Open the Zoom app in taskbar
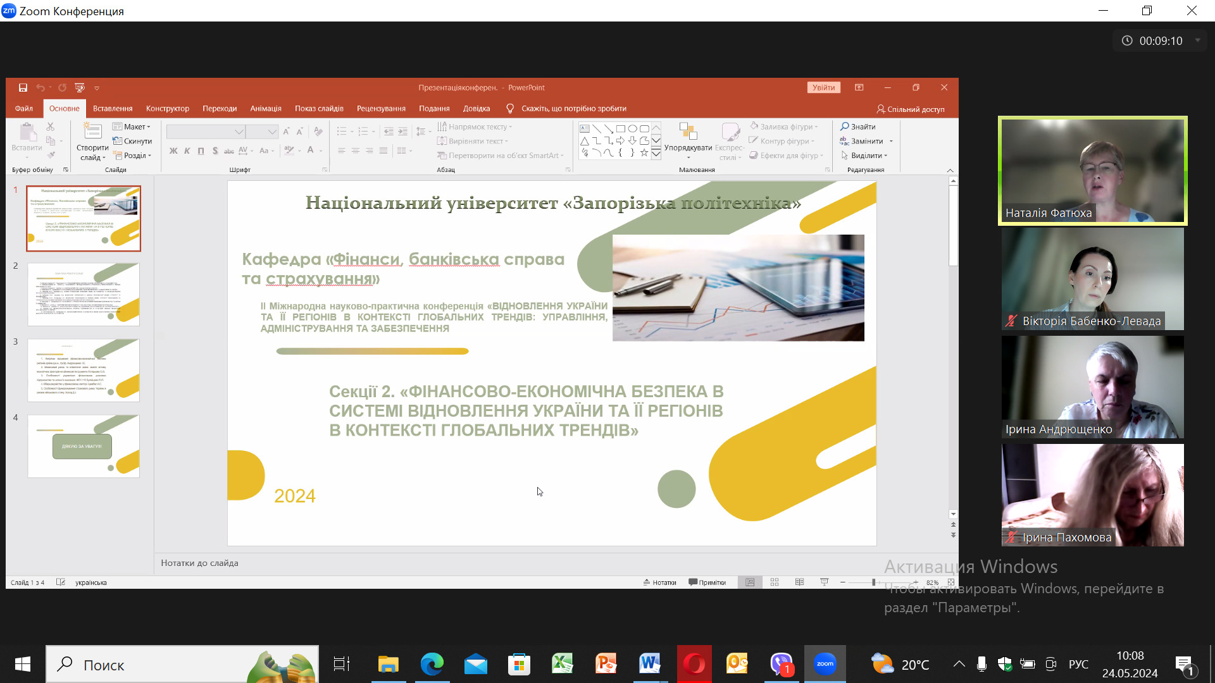Screen dimensions: 1215x683 [825, 664]
